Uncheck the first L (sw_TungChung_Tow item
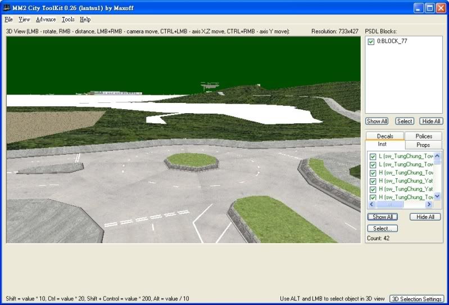Viewport: 449px width, 305px height. [x=373, y=156]
